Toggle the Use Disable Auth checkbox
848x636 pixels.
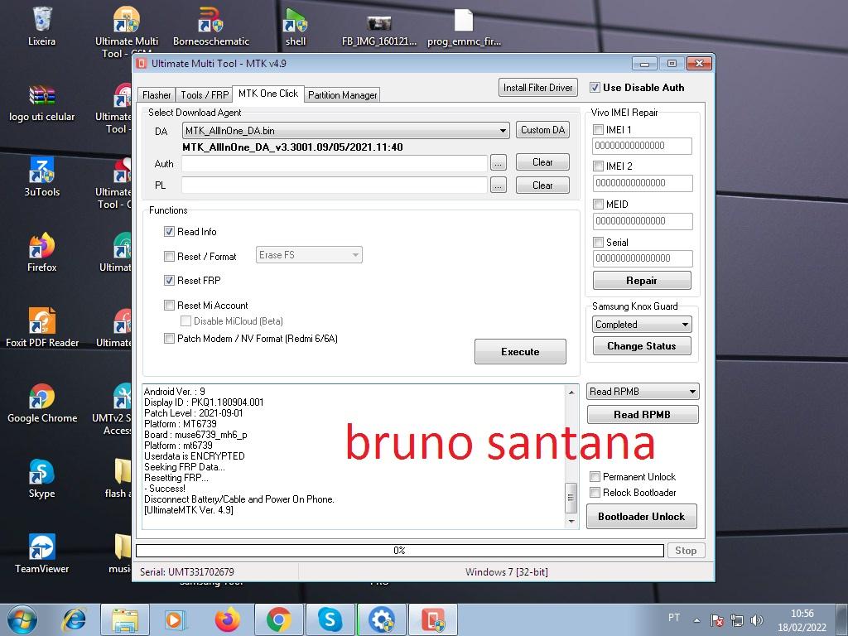(x=595, y=88)
